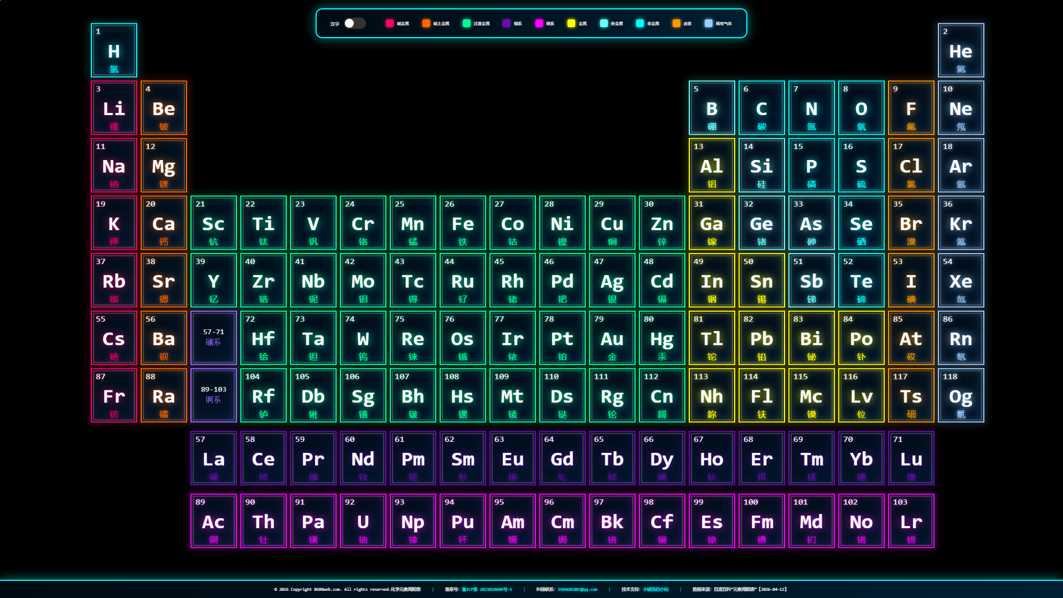Click the pink 碱金属 legend swatch
This screenshot has height=598, width=1063.
click(x=390, y=23)
